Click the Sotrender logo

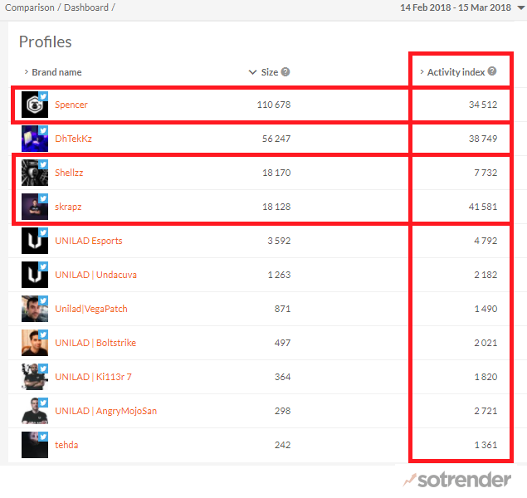click(459, 481)
